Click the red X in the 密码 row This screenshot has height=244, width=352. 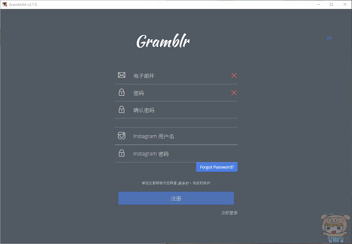pos(234,93)
